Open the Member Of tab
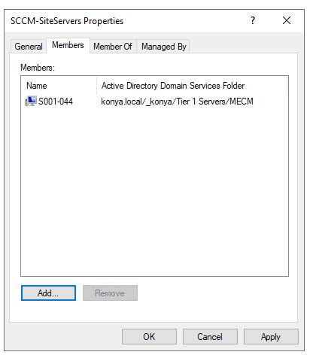The image size is (313, 358). pos(113,47)
